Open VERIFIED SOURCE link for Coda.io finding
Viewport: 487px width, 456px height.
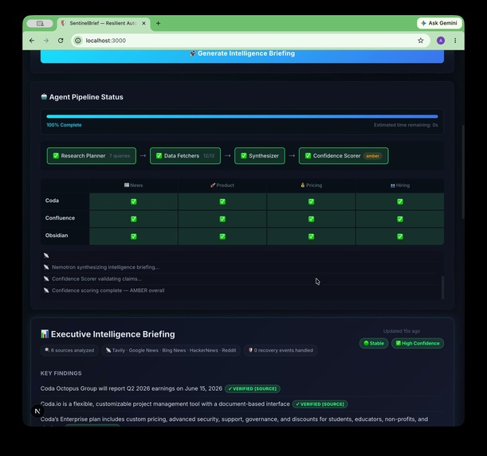tap(320, 404)
